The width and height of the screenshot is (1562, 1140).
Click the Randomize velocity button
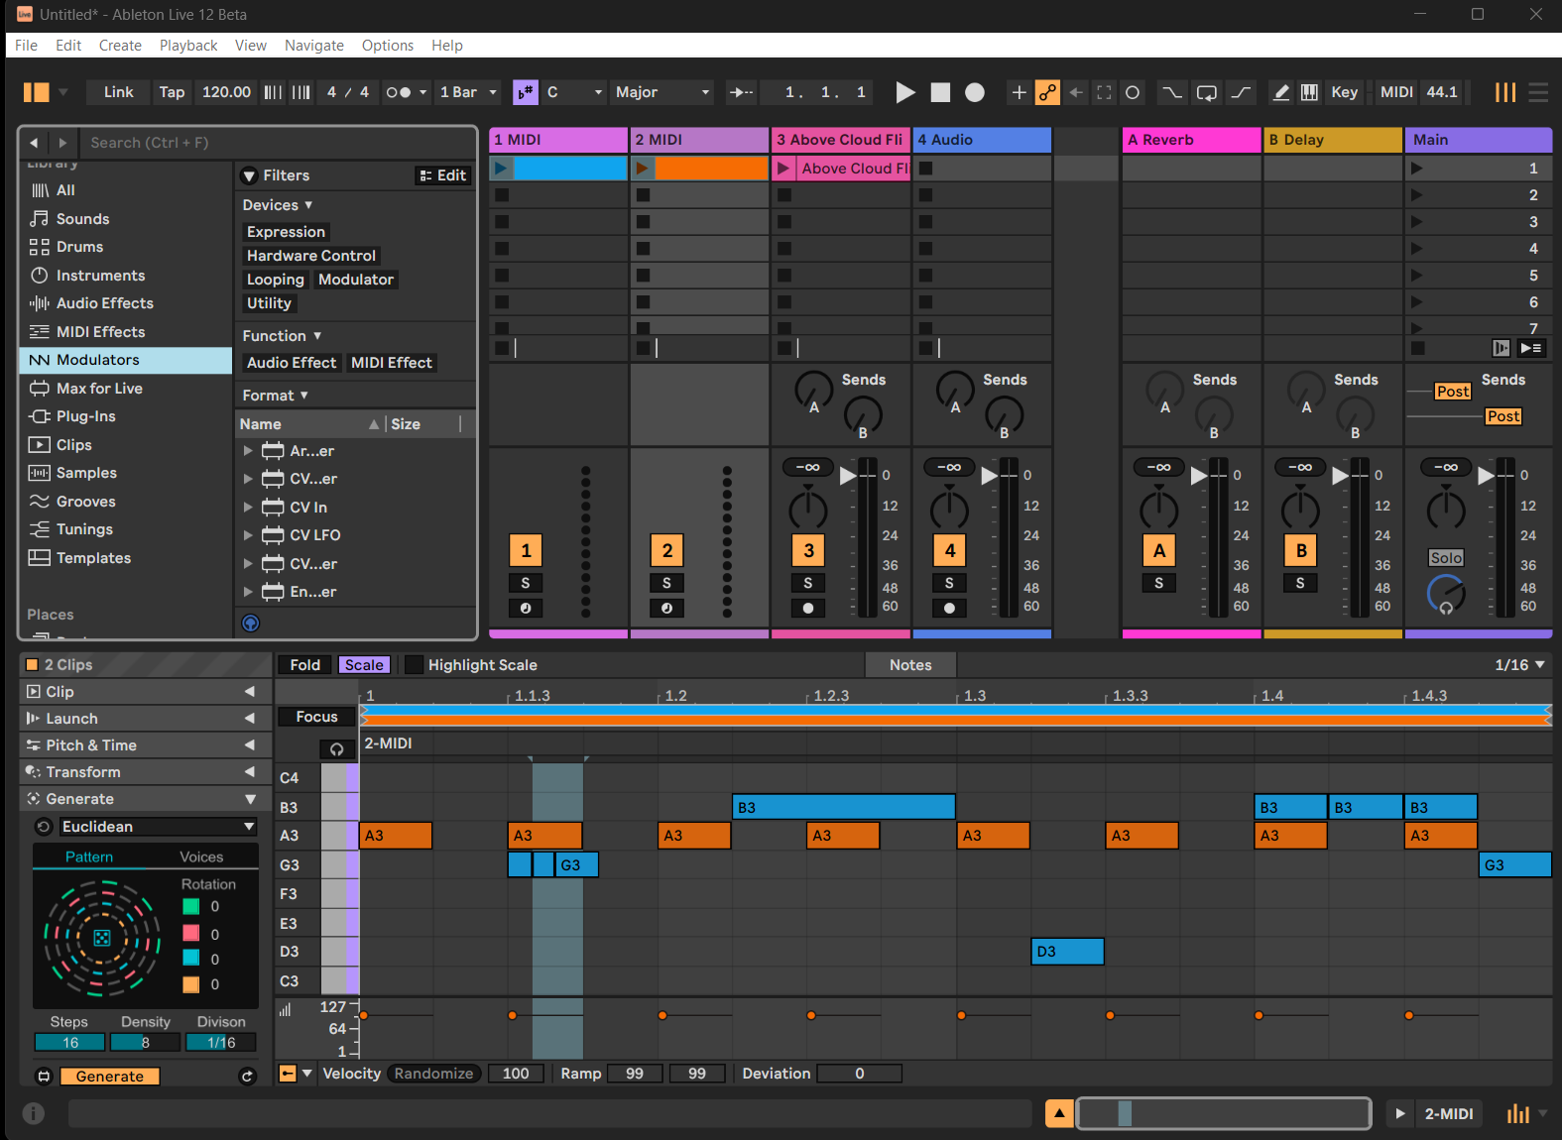point(433,1074)
